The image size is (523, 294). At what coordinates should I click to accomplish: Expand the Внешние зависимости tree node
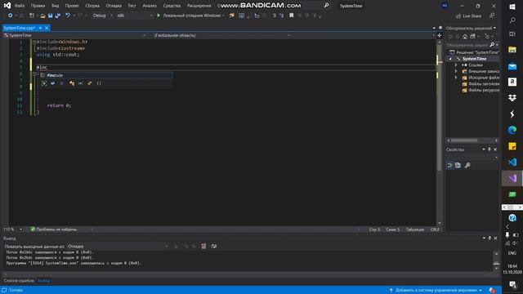coord(456,71)
